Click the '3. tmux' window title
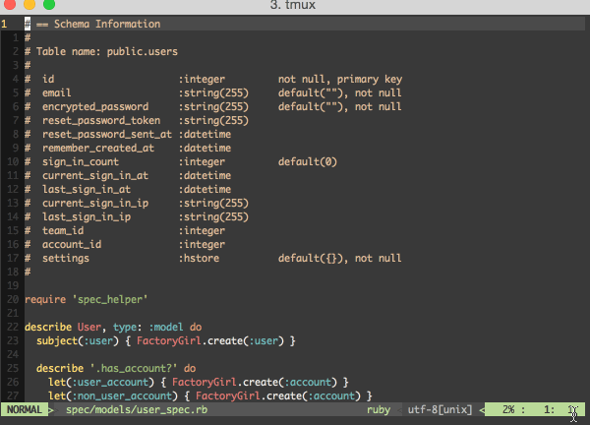The height and width of the screenshot is (425, 590). tap(292, 5)
